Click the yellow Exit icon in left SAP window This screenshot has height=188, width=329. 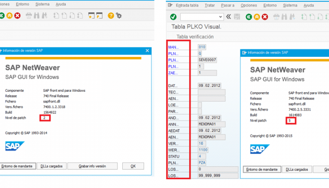click(10, 15)
